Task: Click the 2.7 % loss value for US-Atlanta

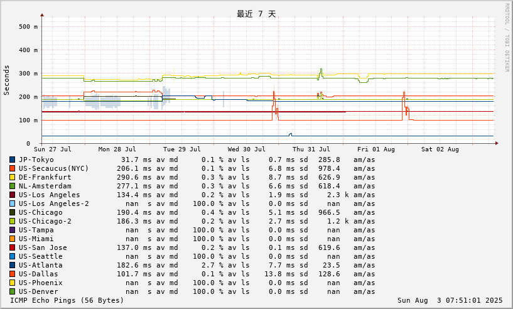Action: pos(212,265)
